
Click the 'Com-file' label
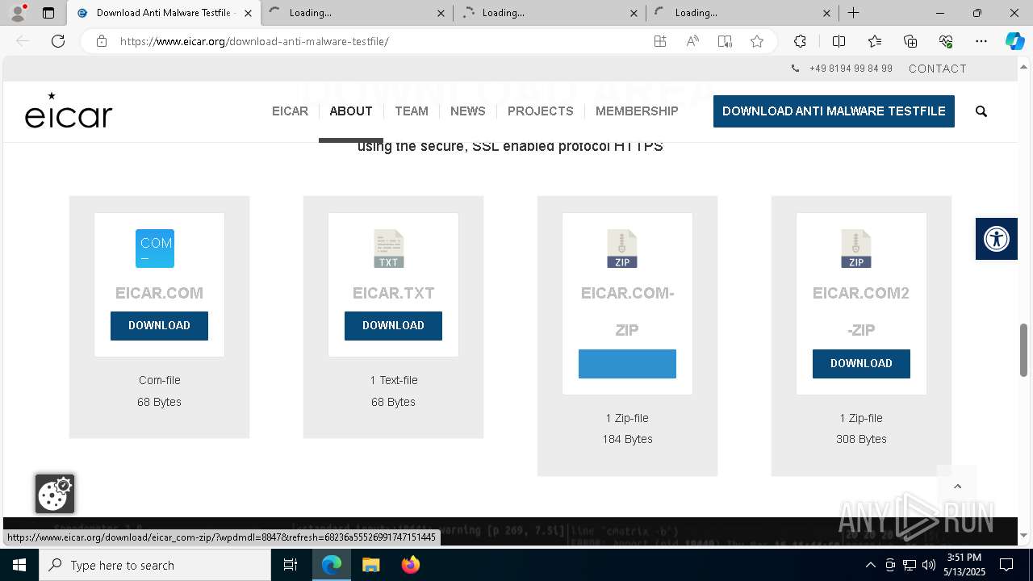pyautogui.click(x=159, y=380)
